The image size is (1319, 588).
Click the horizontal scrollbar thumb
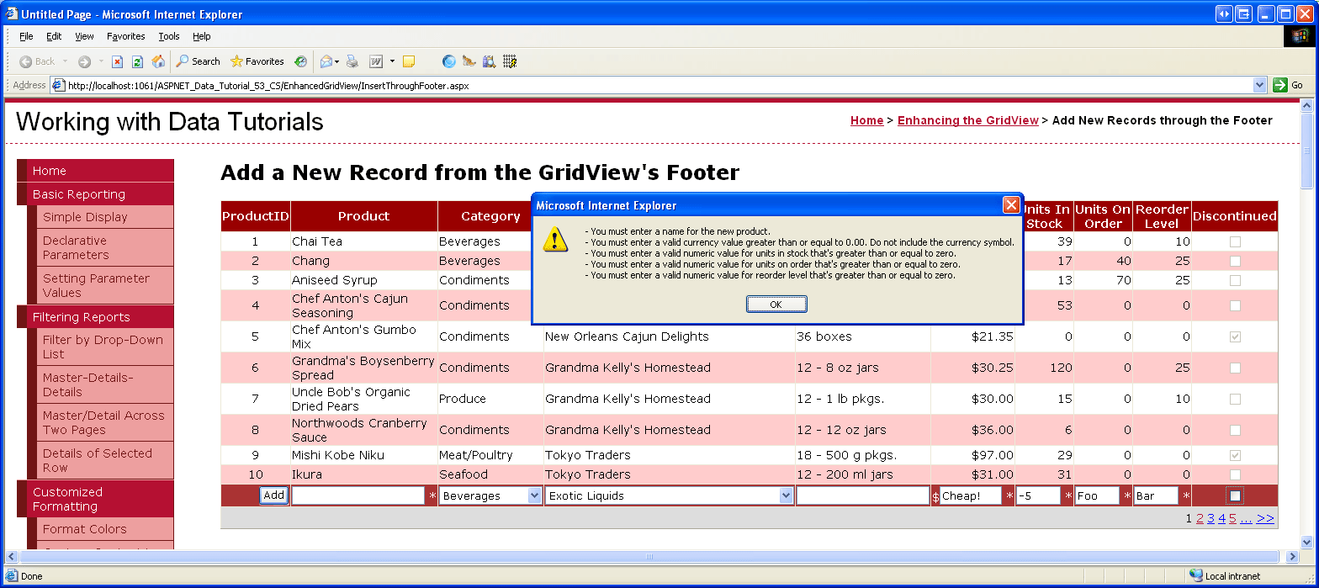click(x=649, y=556)
